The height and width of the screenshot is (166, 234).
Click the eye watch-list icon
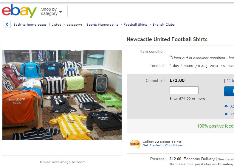226,106
